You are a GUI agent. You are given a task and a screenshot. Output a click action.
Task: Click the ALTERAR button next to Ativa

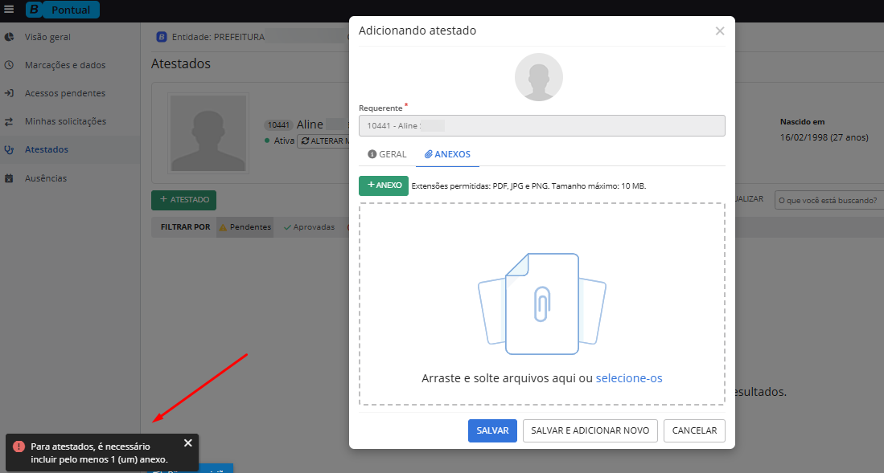tap(323, 141)
